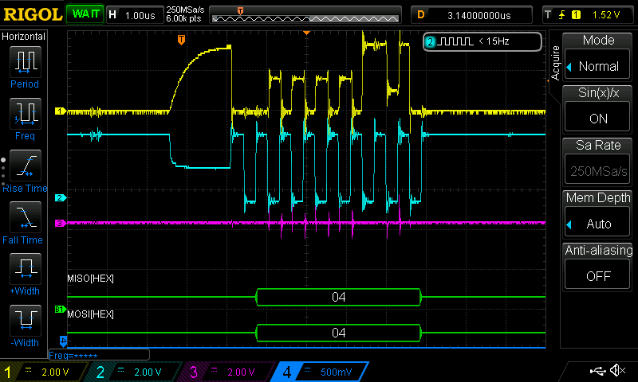The width and height of the screenshot is (638, 382).
Task: Click the channel 2 frequency counter box
Action: click(482, 41)
